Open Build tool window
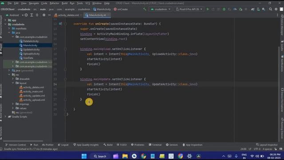The image size is (284, 160). click(x=108, y=145)
